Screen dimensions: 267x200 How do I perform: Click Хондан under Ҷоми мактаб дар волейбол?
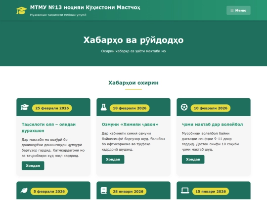(x=193, y=160)
